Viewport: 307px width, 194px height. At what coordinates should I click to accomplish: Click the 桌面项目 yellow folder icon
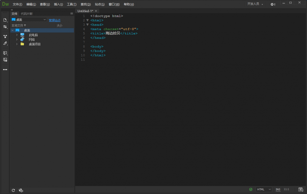point(22,44)
